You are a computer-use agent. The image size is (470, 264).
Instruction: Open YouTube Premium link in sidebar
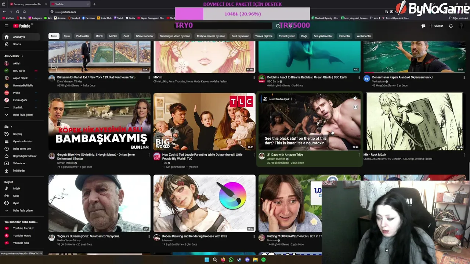[x=21, y=228]
